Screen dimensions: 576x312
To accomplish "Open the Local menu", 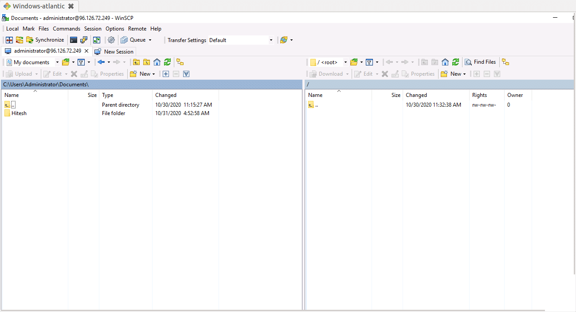I will click(x=12, y=28).
